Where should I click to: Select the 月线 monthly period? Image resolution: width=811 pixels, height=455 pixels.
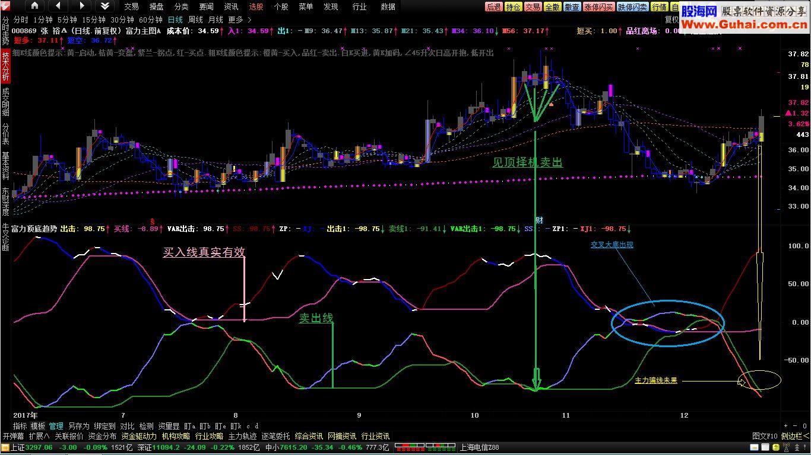pos(216,20)
